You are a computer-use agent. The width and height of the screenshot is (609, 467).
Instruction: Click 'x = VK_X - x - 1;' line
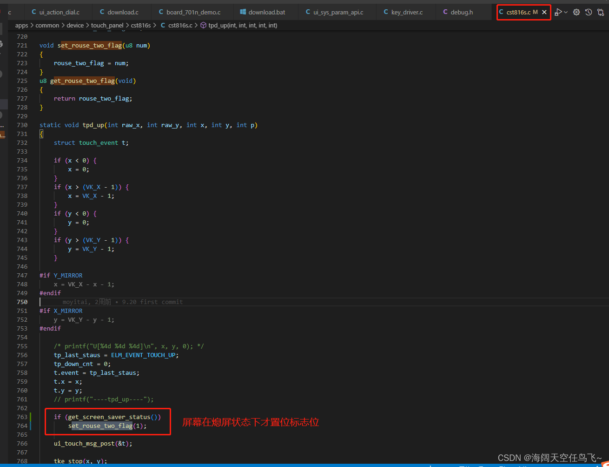pos(84,284)
